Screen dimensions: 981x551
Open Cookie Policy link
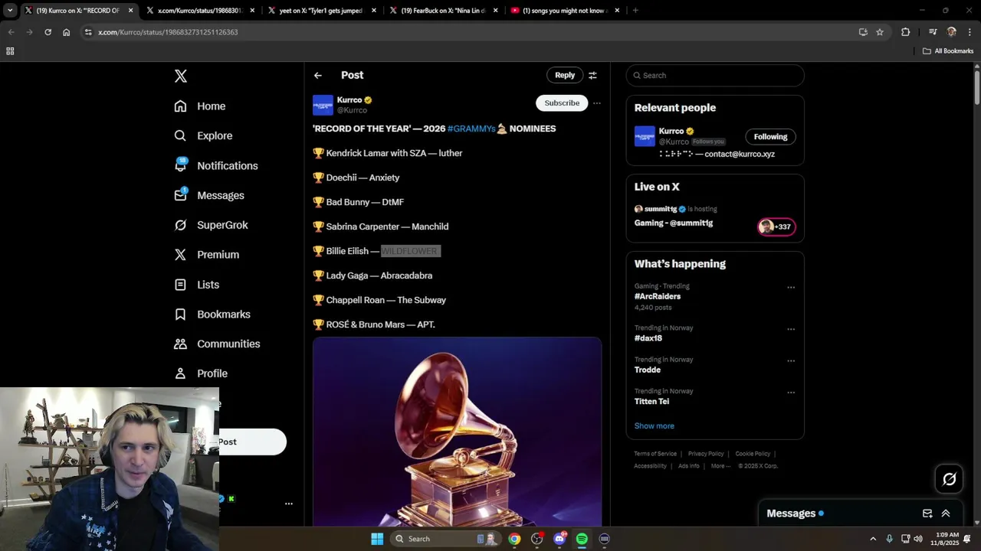[753, 454]
